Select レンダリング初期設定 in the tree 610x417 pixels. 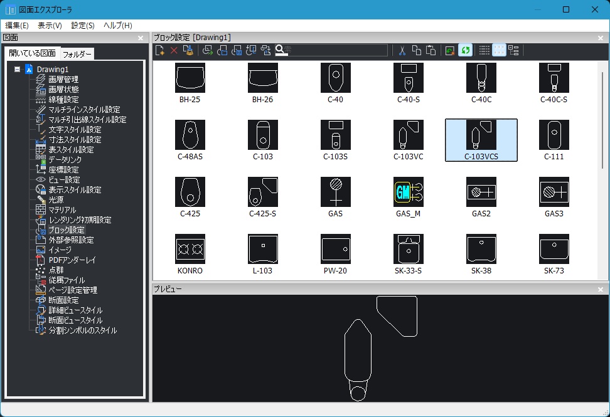(80, 220)
